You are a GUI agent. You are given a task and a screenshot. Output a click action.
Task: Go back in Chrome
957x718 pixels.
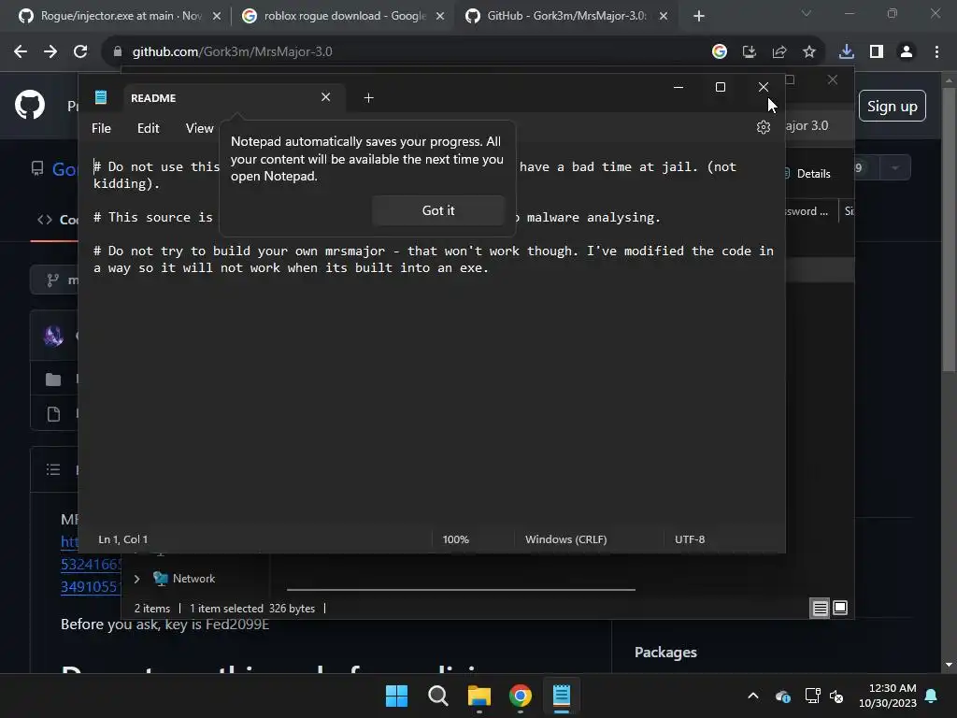(21, 52)
